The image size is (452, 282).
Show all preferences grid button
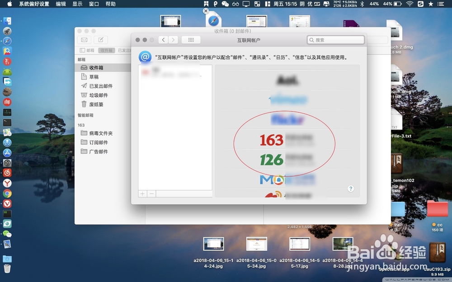(x=191, y=40)
